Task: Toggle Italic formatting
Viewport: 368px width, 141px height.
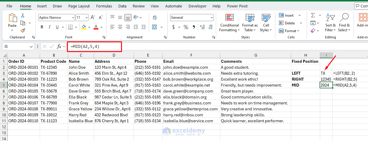Action: pos(50,27)
